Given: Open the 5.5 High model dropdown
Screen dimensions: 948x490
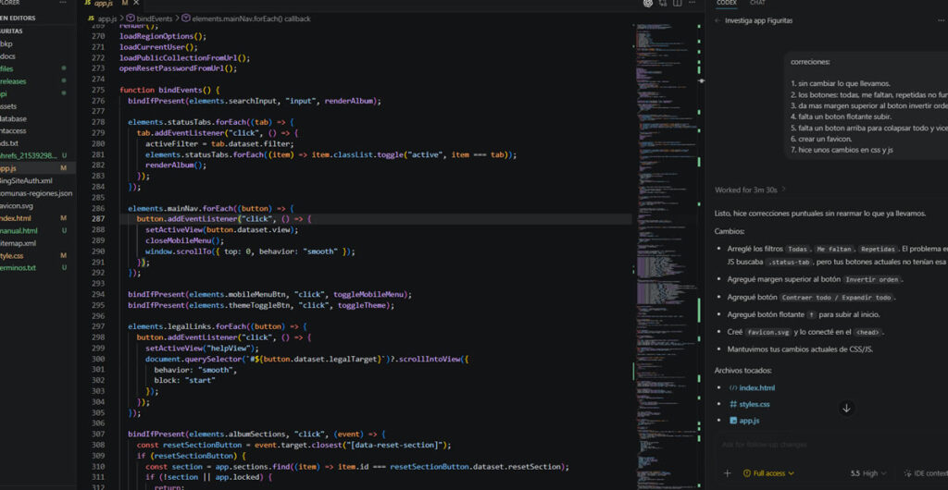Looking at the screenshot, I should (868, 473).
